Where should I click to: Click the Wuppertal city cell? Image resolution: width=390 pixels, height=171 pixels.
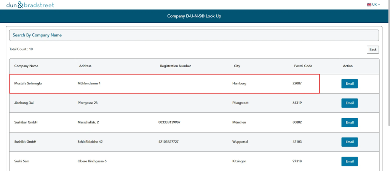[x=240, y=142]
